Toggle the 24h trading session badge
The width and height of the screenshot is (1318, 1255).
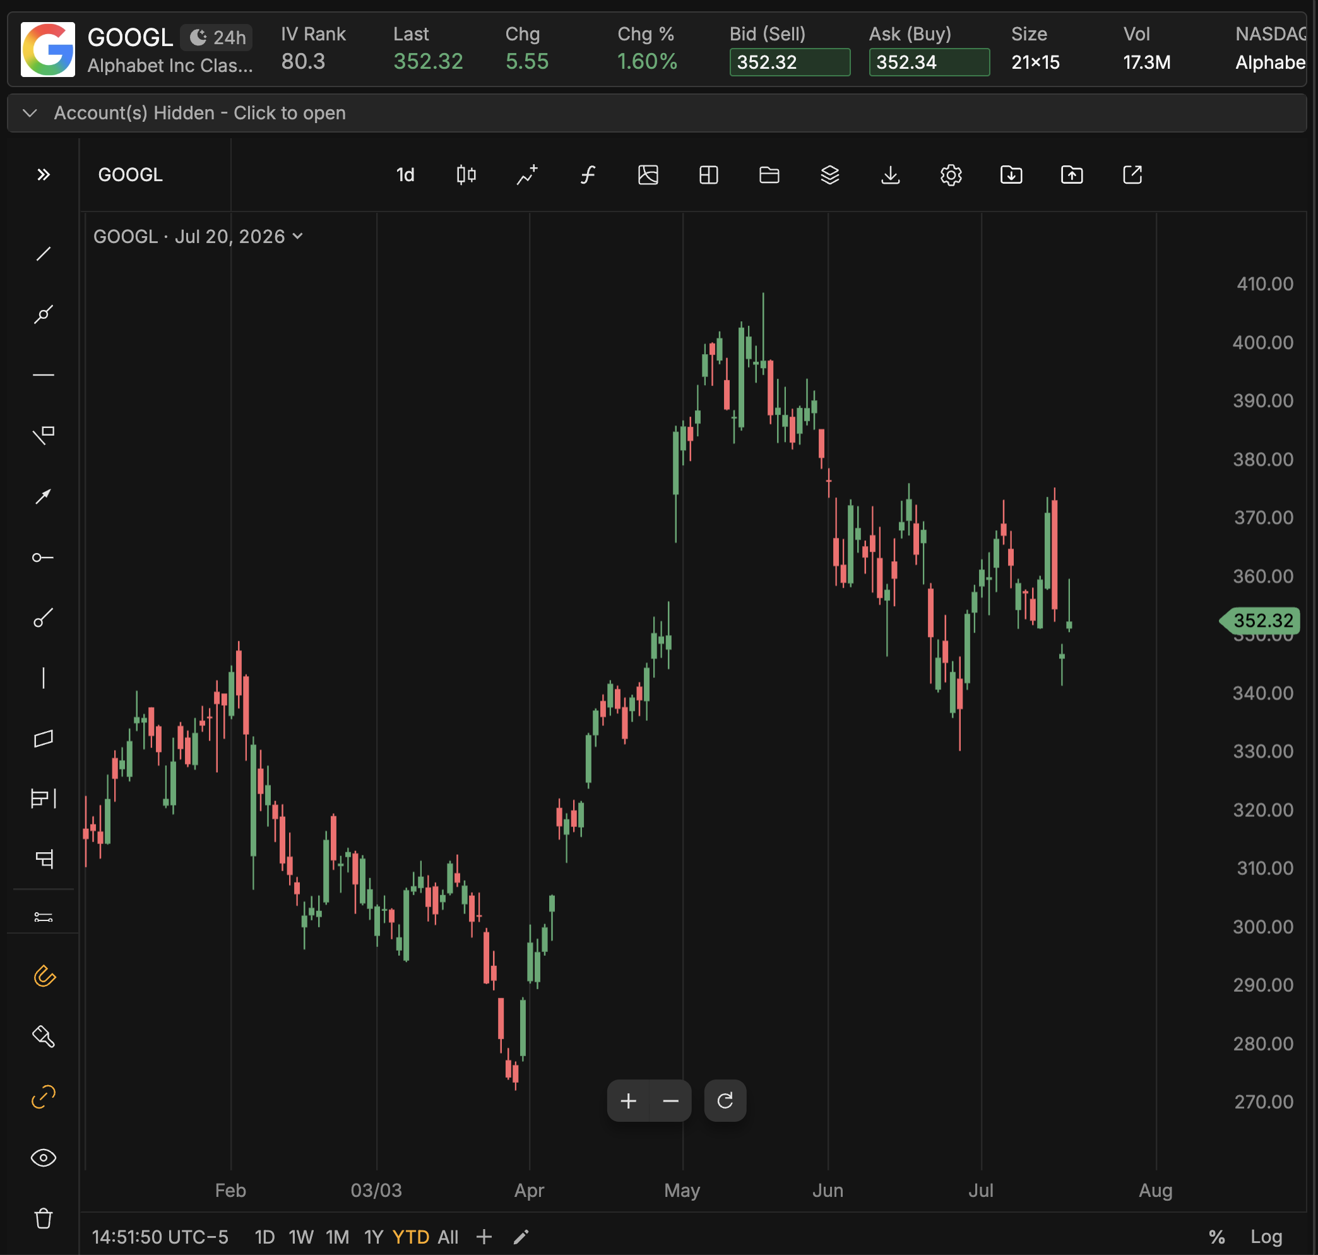(x=217, y=37)
